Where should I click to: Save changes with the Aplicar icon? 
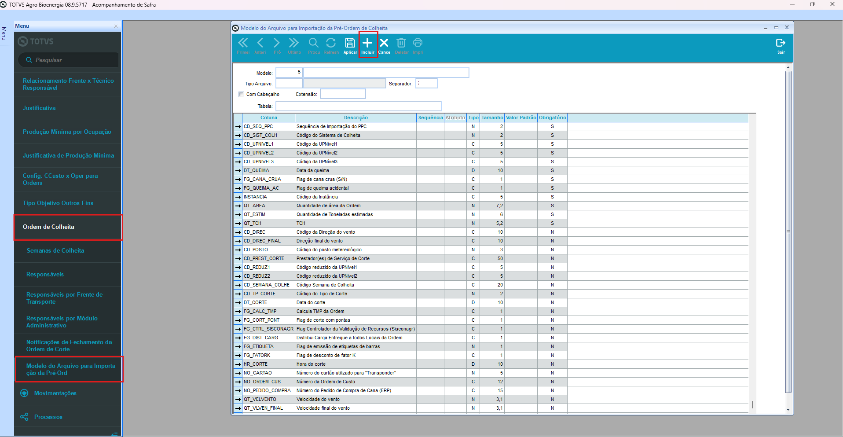coord(350,45)
